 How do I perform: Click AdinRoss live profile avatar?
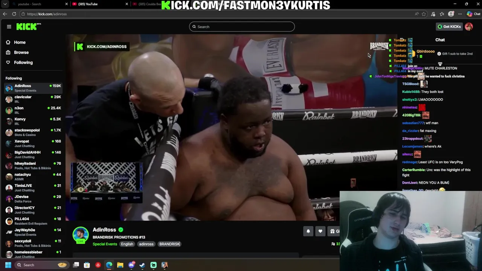pos(81,235)
